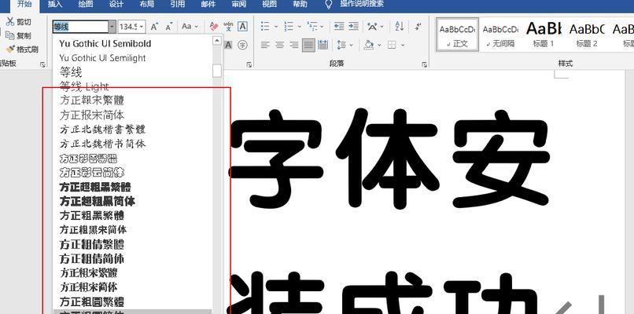Switch to the 审阅 ribbon tab
Screen dimensions: 634x314
[239, 5]
